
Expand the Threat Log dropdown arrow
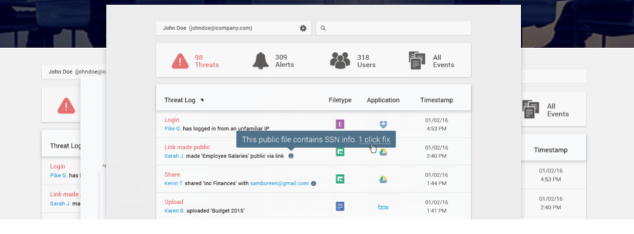coord(202,100)
